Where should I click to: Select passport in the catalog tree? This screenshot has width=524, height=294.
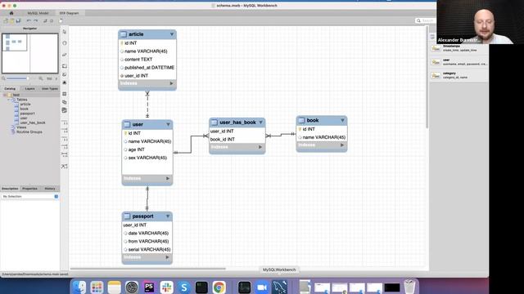point(27,114)
